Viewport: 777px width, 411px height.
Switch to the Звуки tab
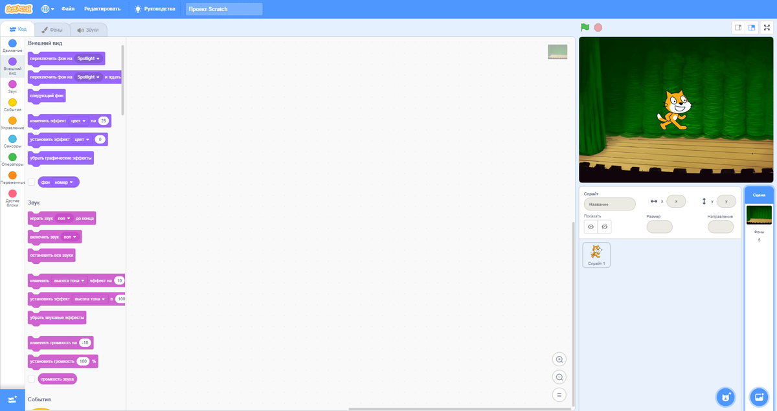88,30
